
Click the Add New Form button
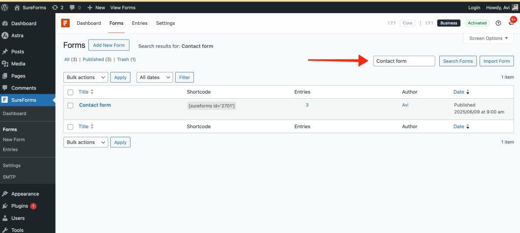click(109, 45)
